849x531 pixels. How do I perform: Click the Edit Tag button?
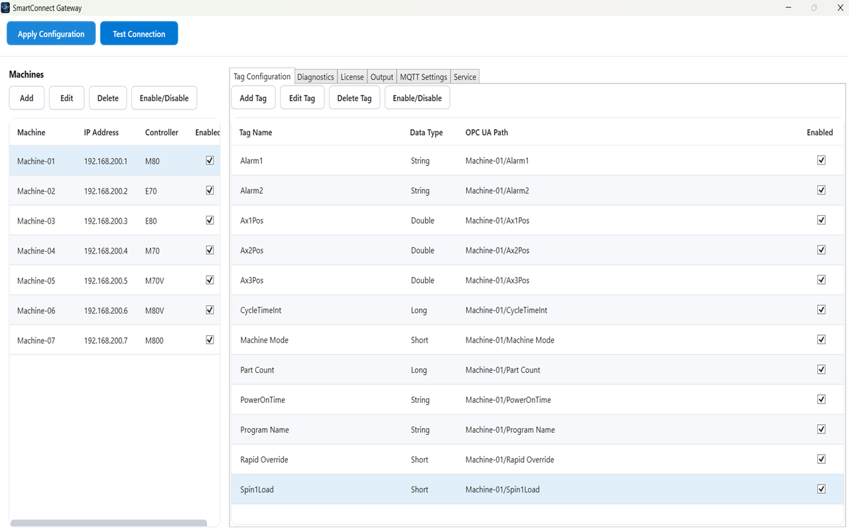click(302, 98)
